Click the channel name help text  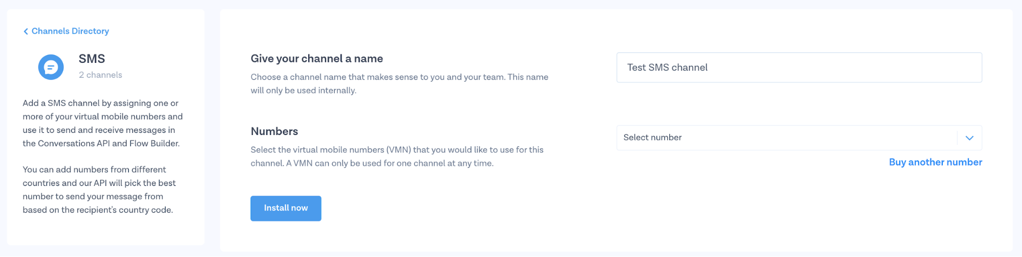[x=399, y=84]
